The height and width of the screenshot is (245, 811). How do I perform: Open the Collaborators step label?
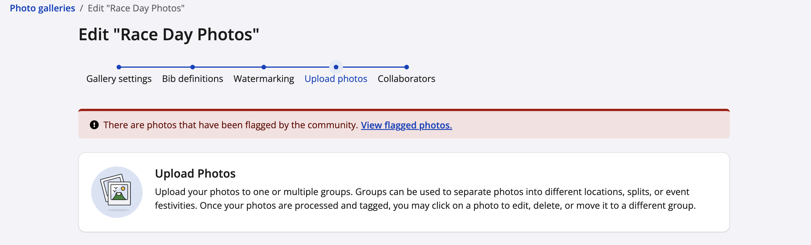pos(406,79)
